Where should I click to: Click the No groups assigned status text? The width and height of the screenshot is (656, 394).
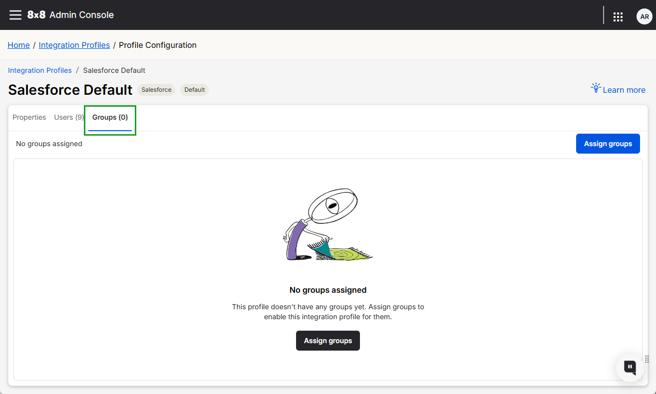tap(49, 144)
